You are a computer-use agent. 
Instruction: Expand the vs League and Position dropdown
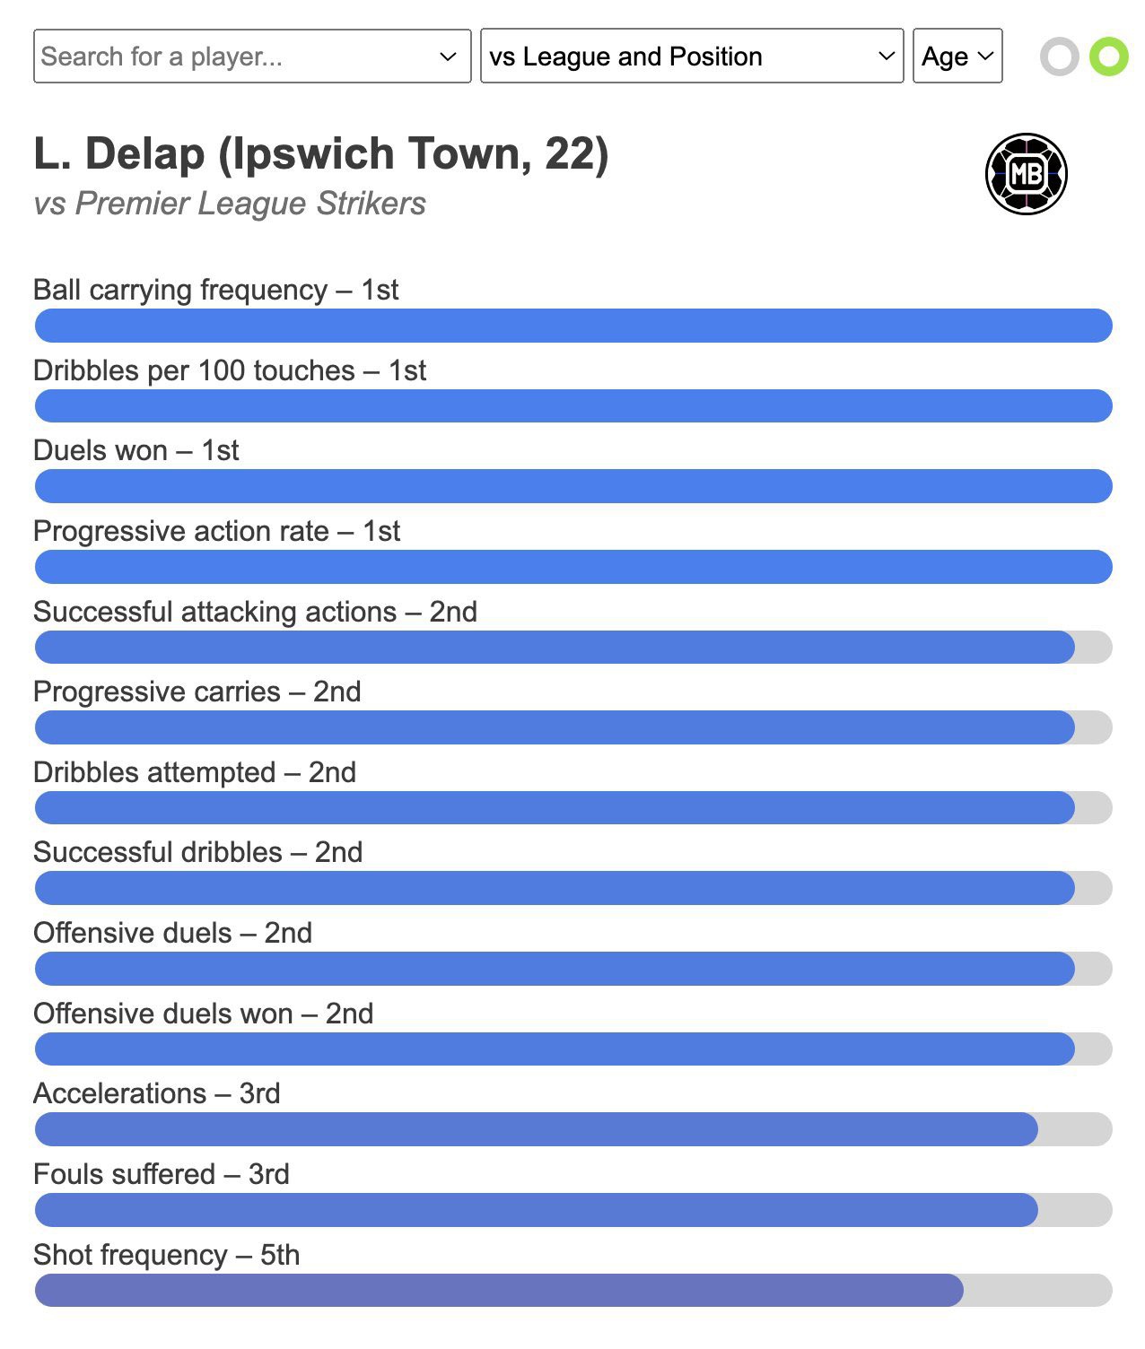point(692,57)
